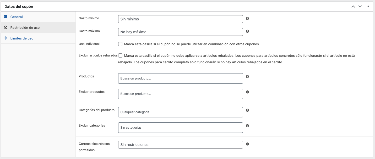Viewport: 375px width, 159px height.
Task: Collapse the Datos del cupón panel
Action: (x=368, y=7)
